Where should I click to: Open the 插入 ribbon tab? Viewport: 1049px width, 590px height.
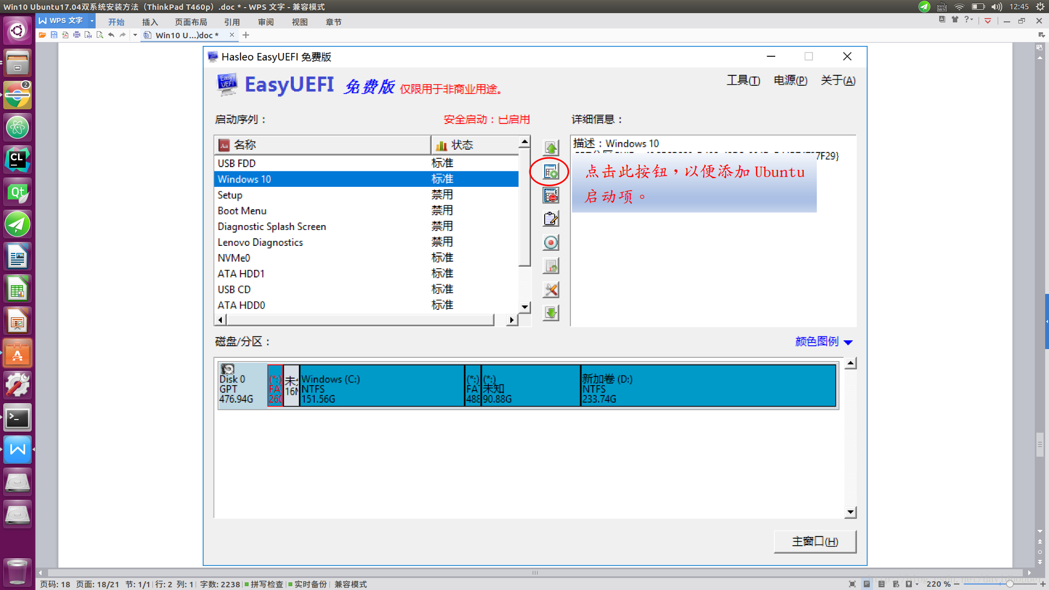(150, 22)
